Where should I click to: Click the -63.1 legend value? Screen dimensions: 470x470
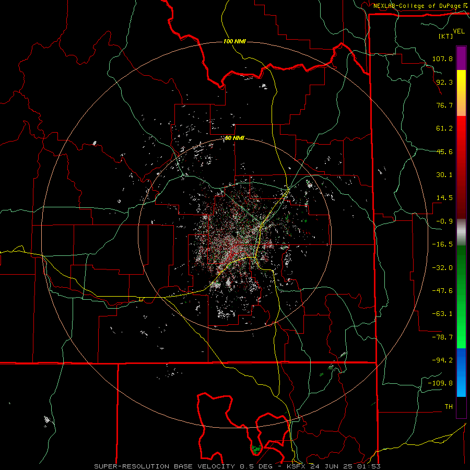point(442,314)
